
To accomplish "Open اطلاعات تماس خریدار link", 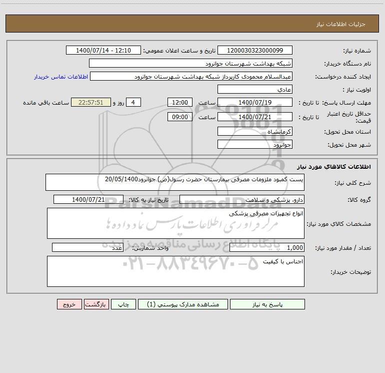I will coord(61,77).
